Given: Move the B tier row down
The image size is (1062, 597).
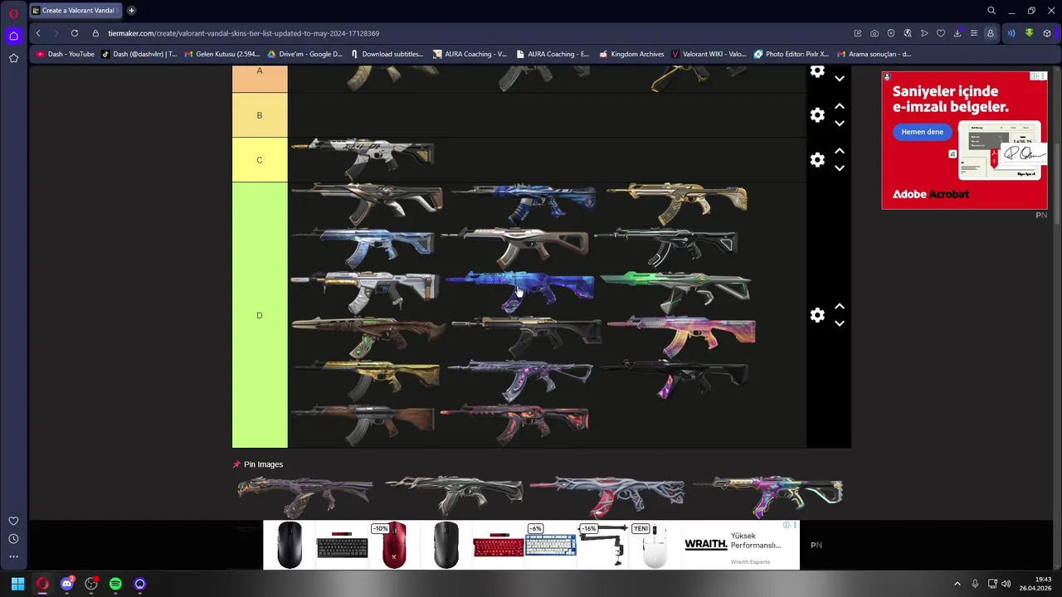Looking at the screenshot, I should click(x=840, y=124).
